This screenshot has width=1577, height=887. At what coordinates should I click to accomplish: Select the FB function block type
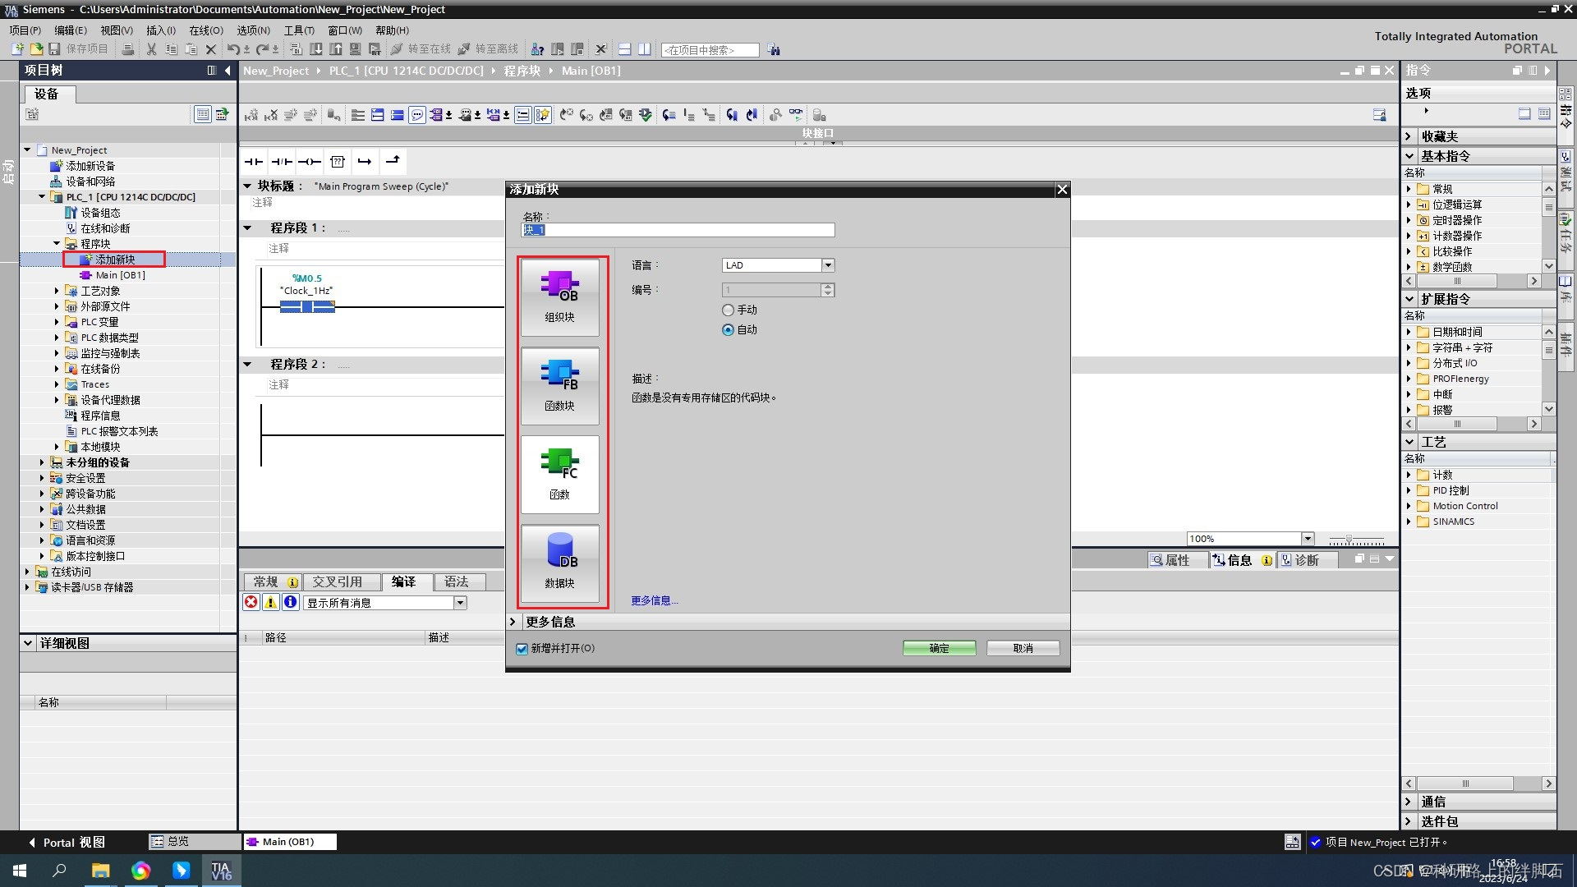point(559,386)
